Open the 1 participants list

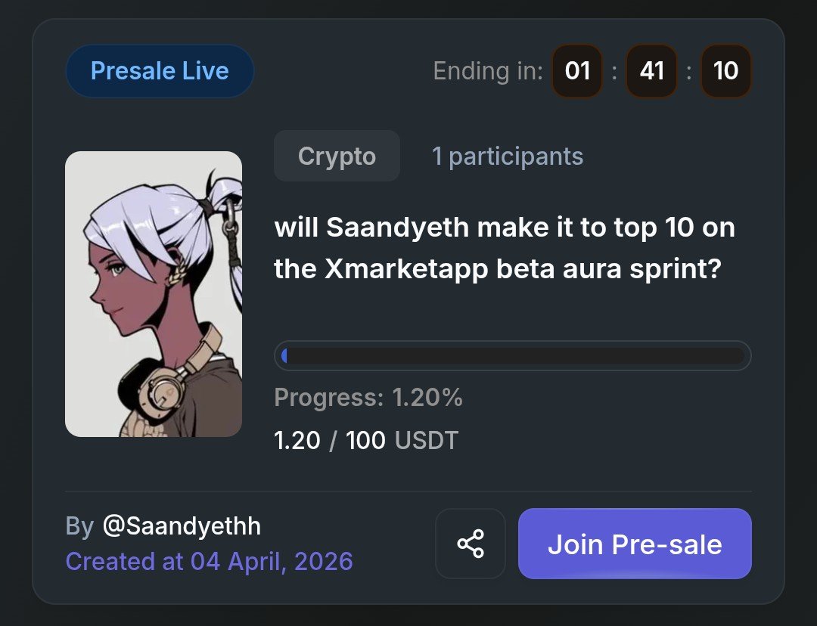coord(508,156)
